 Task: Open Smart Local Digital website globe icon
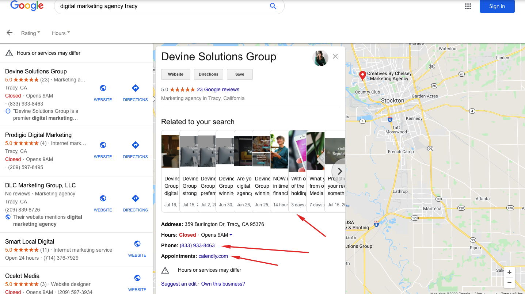pyautogui.click(x=137, y=244)
